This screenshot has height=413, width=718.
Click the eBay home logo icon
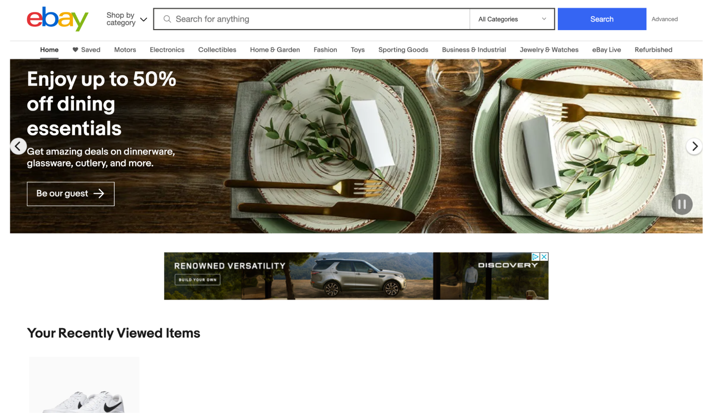[x=58, y=19]
